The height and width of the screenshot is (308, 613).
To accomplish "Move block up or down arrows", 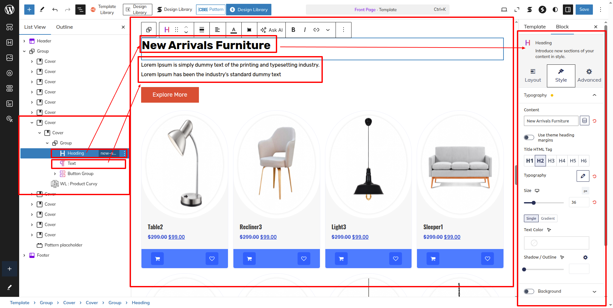I will 186,30.
